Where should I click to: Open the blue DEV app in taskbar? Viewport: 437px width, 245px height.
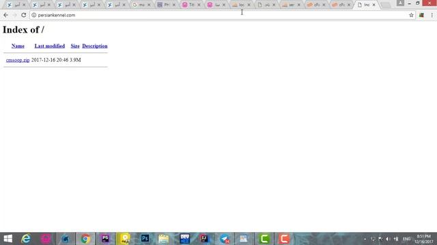184,239
